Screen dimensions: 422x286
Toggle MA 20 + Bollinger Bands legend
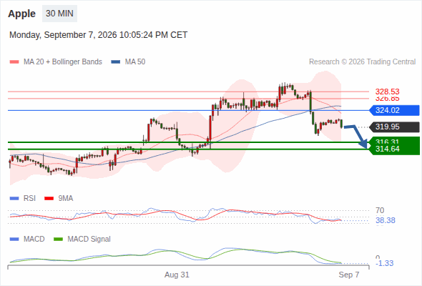[56, 61]
